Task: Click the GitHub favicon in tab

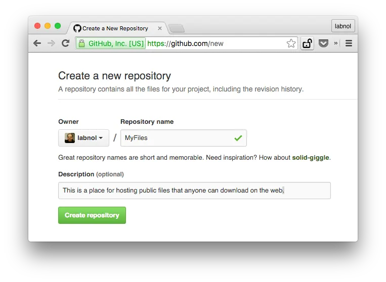Action: [77, 28]
